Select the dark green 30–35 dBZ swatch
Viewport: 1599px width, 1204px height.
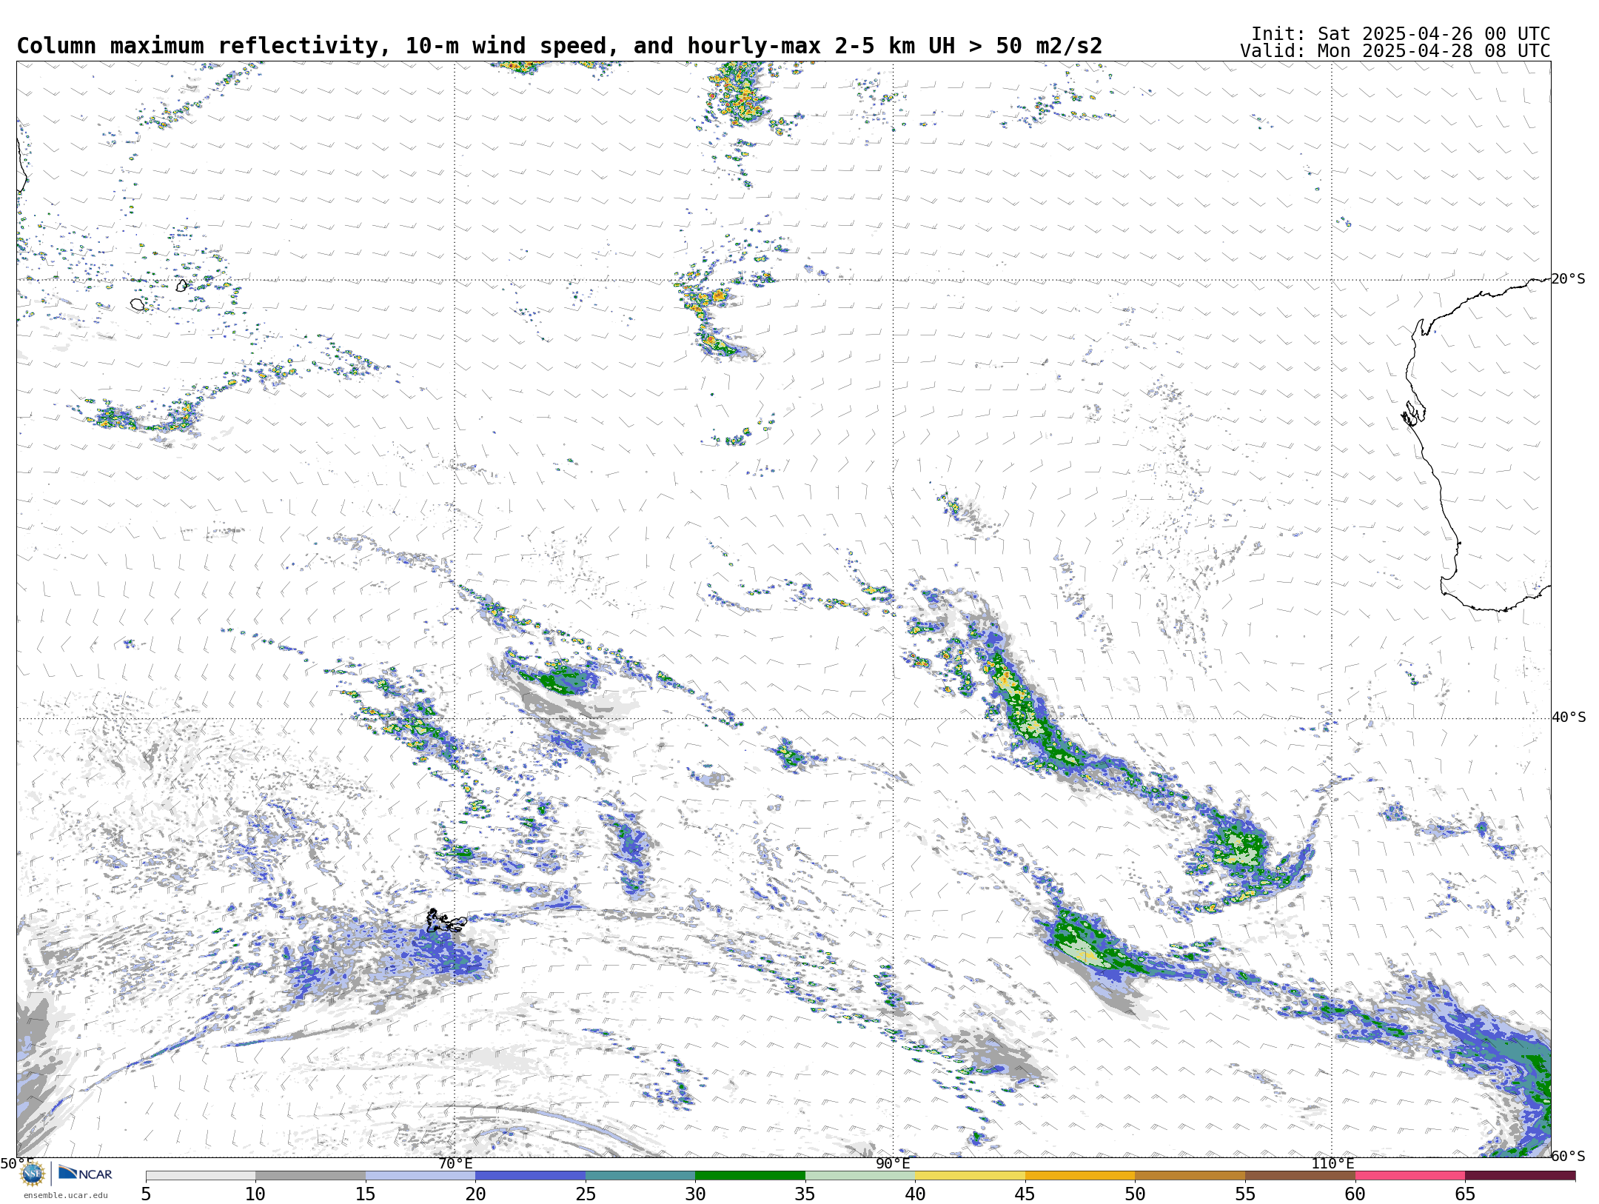pyautogui.click(x=750, y=1176)
